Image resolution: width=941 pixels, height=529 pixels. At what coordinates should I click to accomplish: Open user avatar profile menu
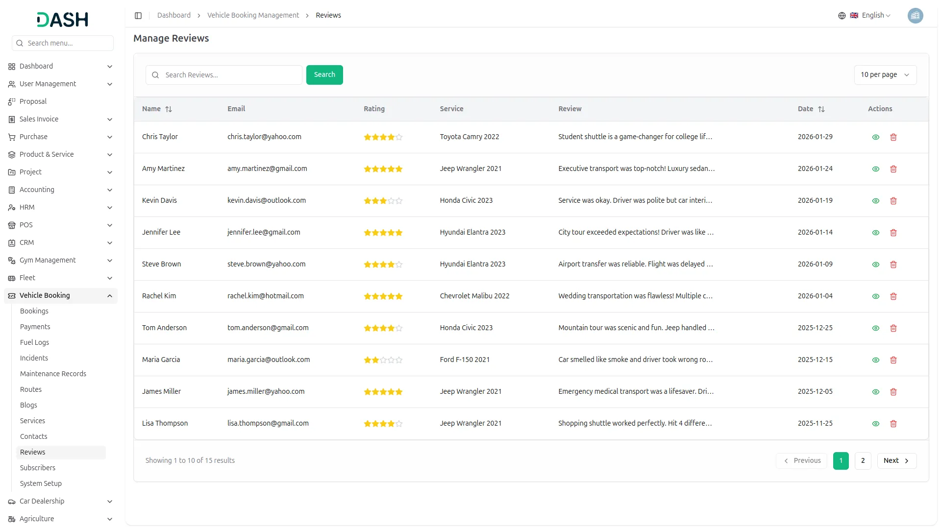[915, 16]
